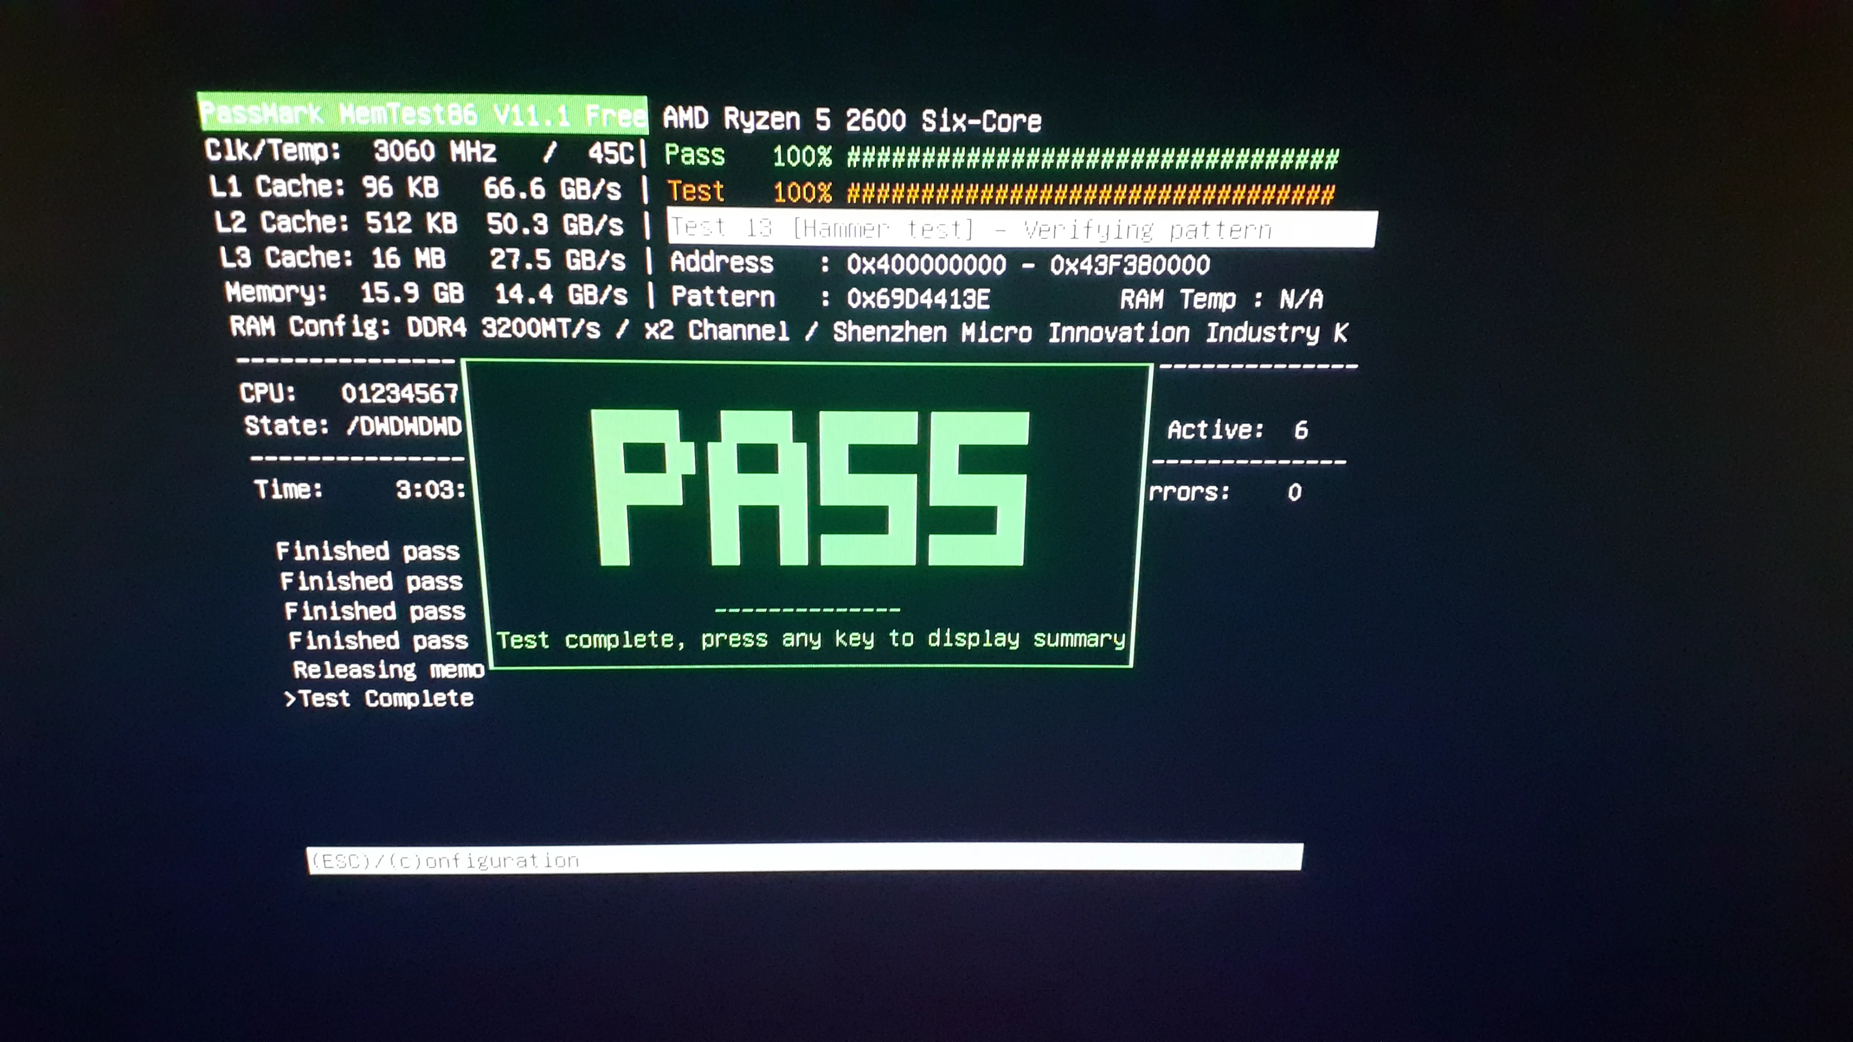Click the CPU 01234567 row
The width and height of the screenshot is (1853, 1042).
(x=349, y=393)
